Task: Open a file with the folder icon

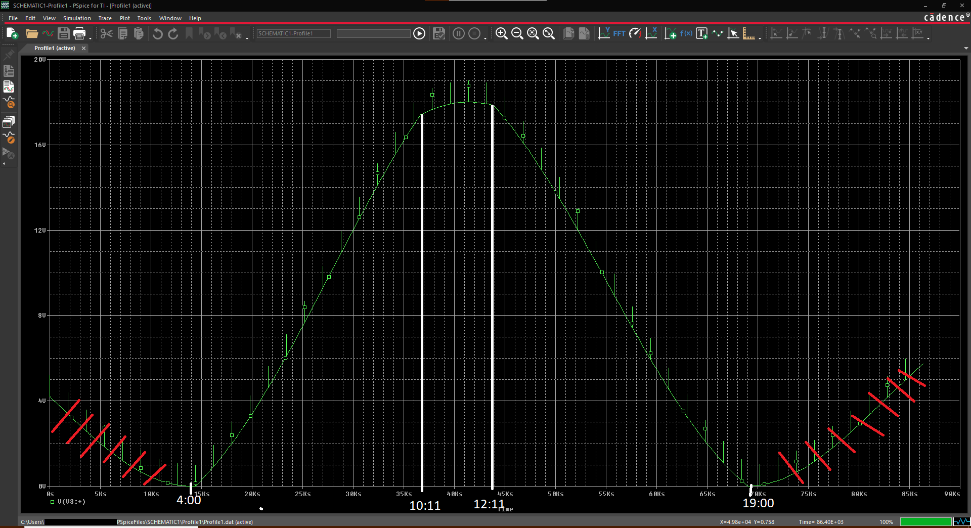Action: [x=32, y=33]
